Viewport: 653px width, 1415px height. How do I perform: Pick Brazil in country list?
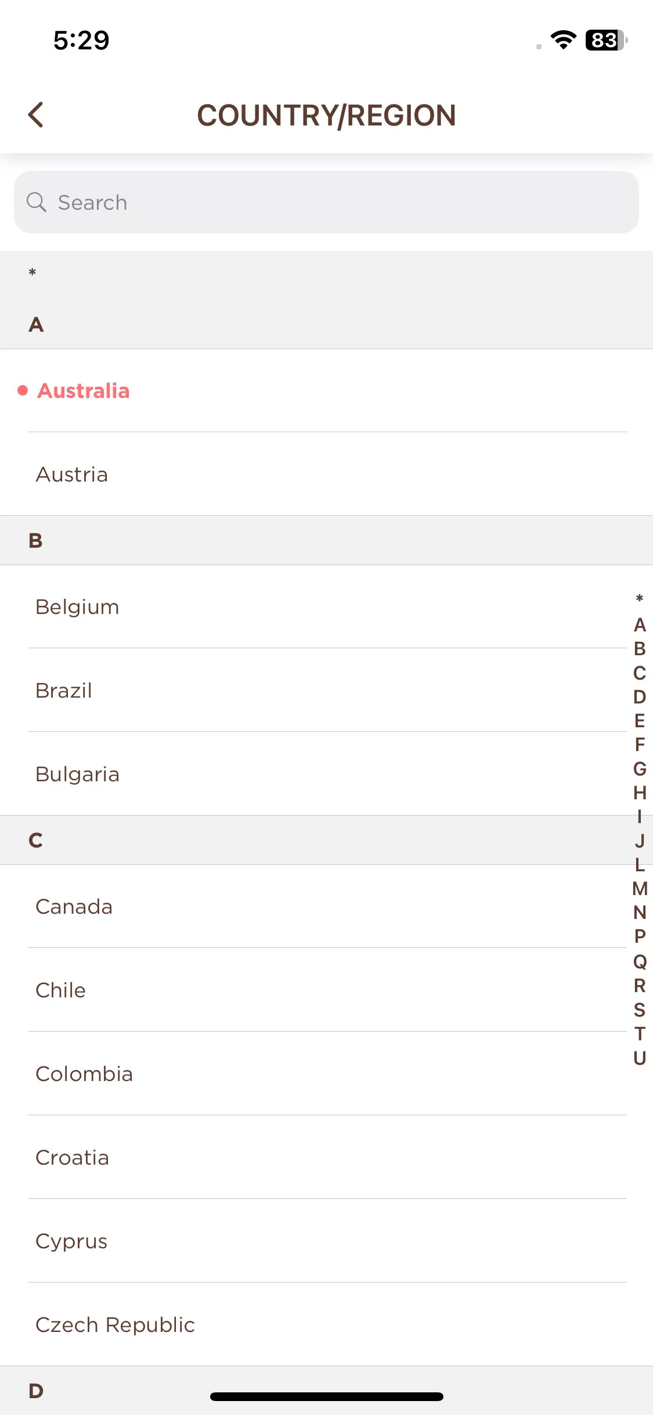[x=326, y=690]
